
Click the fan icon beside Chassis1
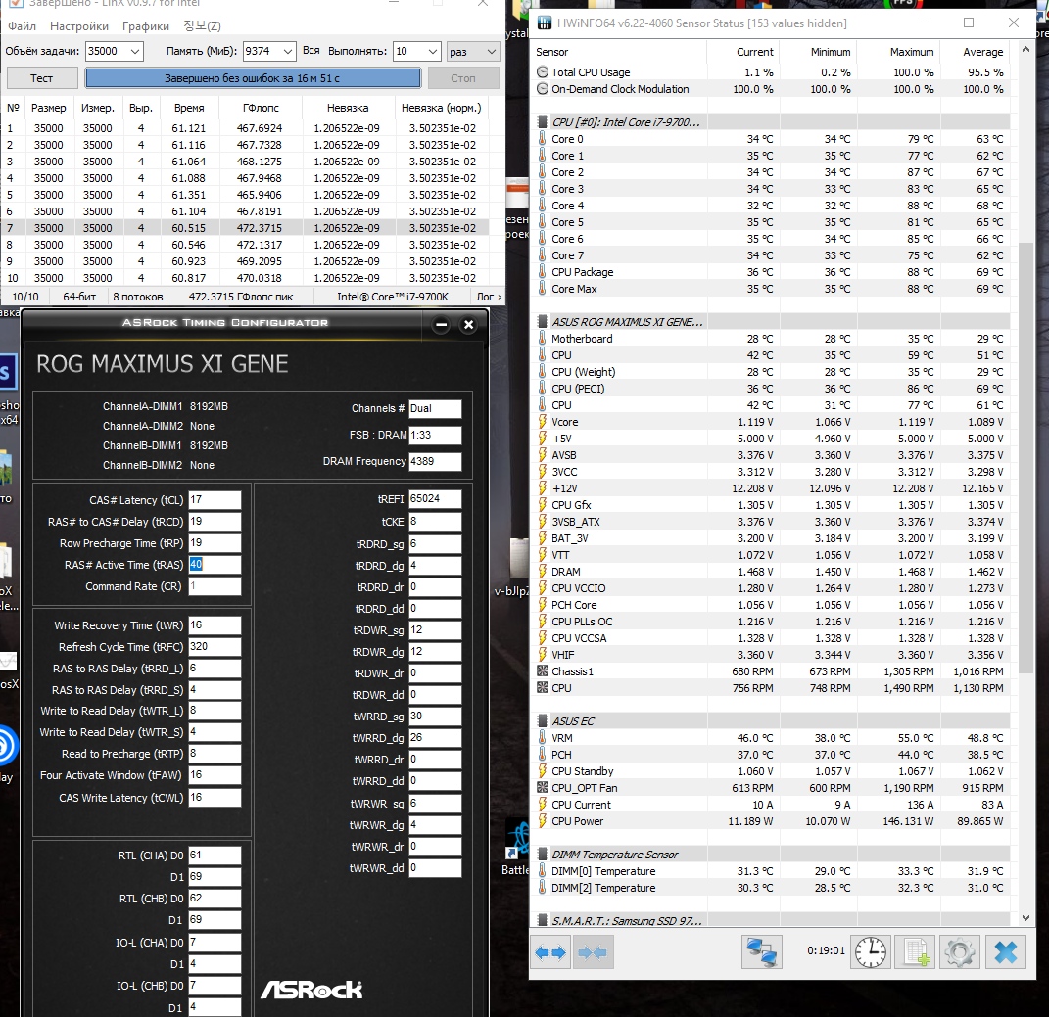pos(543,671)
